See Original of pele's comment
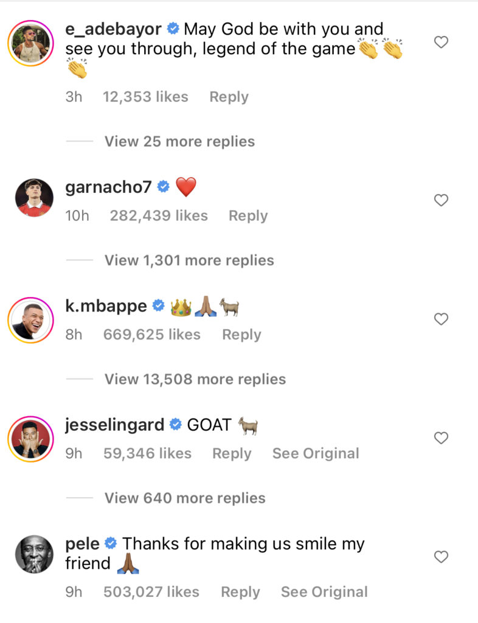This screenshot has height=623, width=478. (324, 592)
